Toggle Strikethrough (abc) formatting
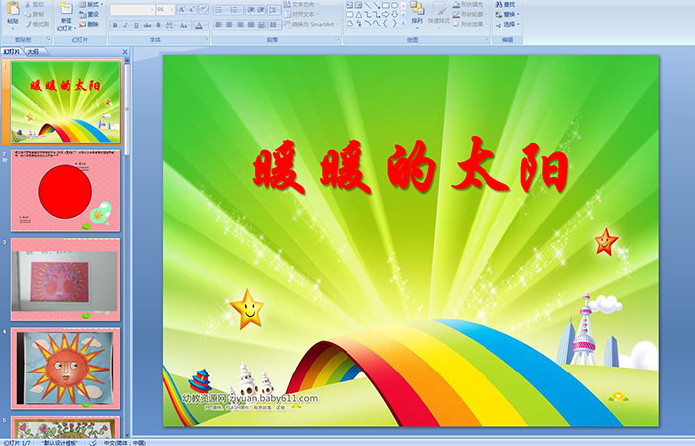Viewport: 695px width, 446px height. point(148,25)
